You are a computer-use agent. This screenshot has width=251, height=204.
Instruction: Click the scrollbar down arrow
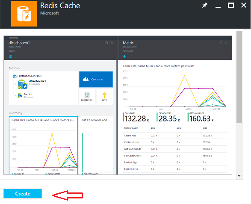(239, 176)
